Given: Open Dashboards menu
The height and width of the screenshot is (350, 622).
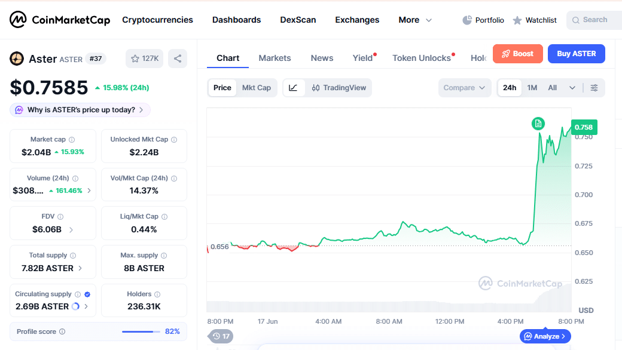Looking at the screenshot, I should [x=236, y=20].
